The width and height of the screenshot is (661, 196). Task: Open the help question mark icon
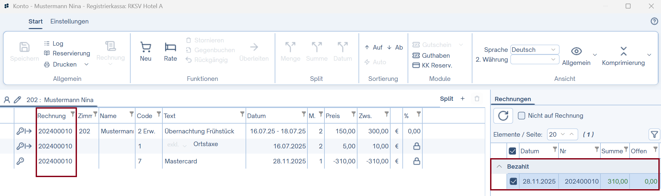tap(654, 21)
